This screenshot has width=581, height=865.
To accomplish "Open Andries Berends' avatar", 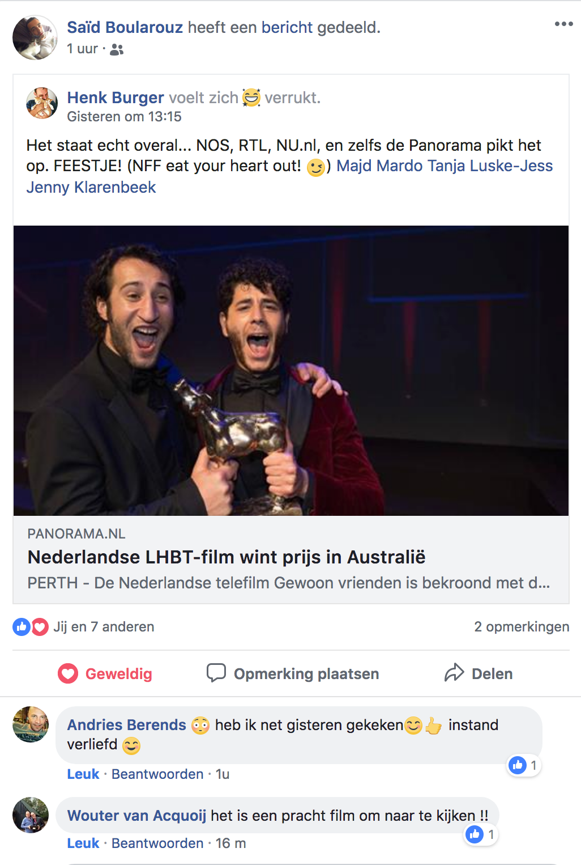I will (31, 724).
